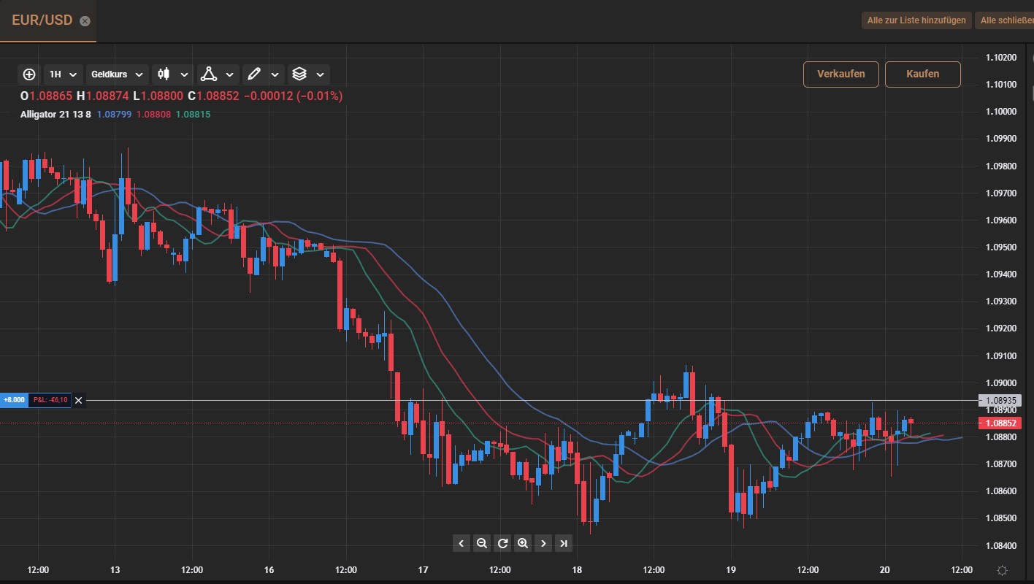This screenshot has width=1034, height=584.
Task: Click the green Alligator value 1.08815
Action: coord(193,115)
